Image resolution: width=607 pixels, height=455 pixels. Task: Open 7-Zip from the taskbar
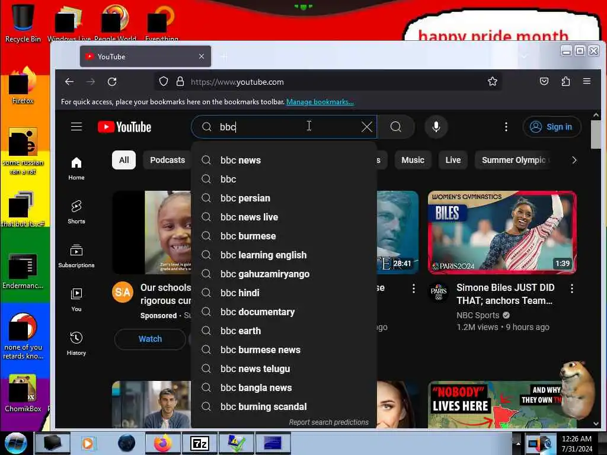(200, 443)
